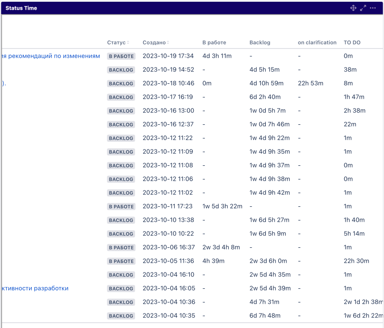Image resolution: width=384 pixels, height=328 pixels.
Task: Maximize the Status Time gadget
Action: [x=363, y=8]
